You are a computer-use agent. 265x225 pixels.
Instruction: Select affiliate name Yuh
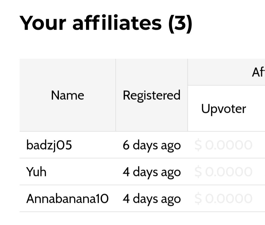pos(36,172)
